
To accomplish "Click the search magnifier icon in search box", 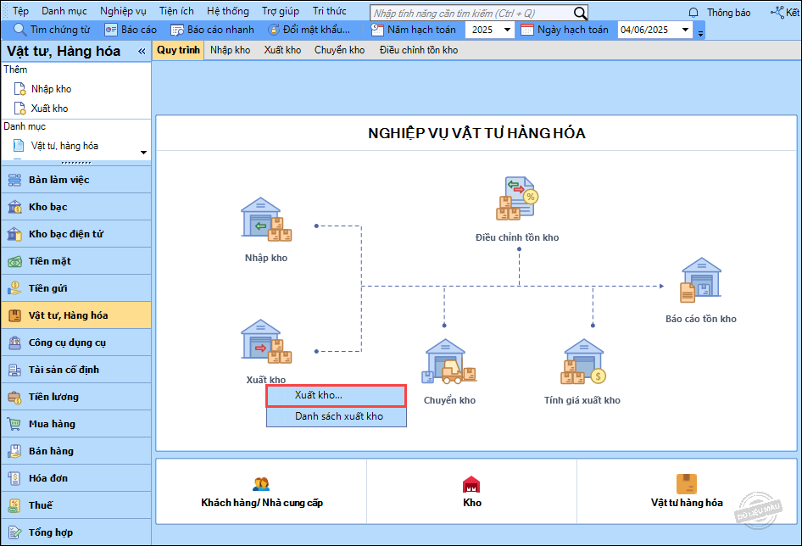I will (580, 14).
